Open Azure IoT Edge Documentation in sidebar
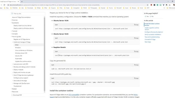 (21, 17)
